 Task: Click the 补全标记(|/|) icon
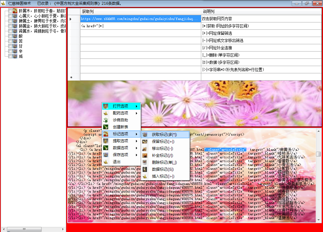(x=145, y=156)
